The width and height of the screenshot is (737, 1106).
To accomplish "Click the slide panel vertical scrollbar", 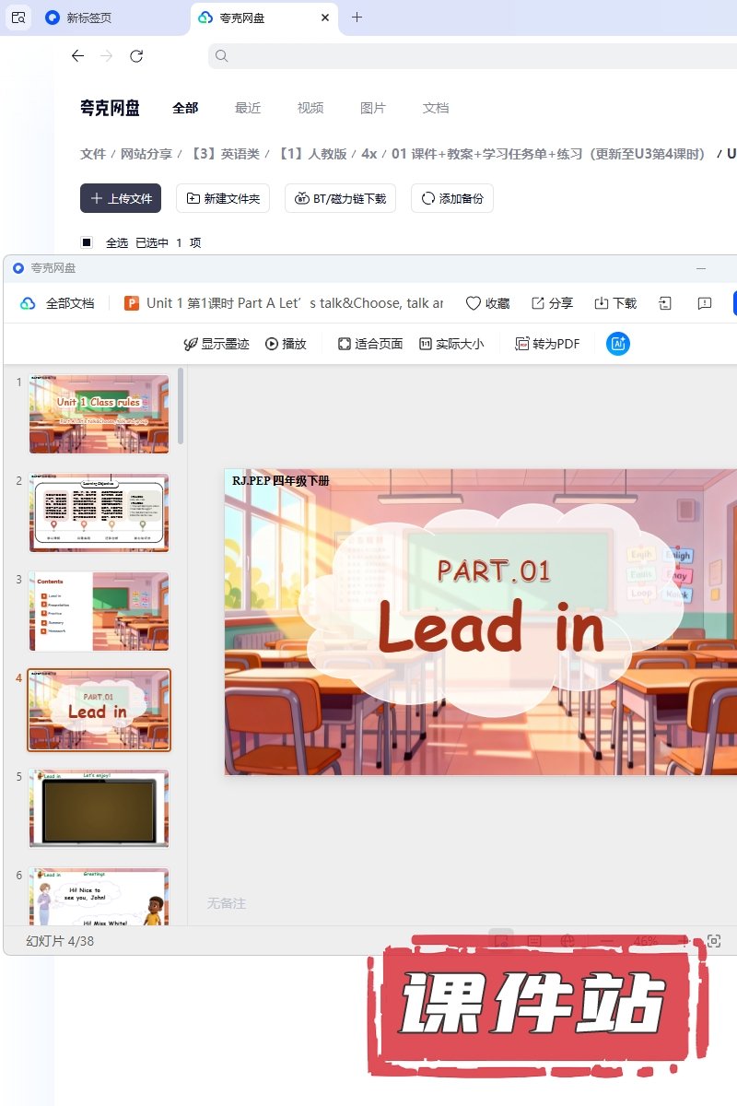I will click(181, 406).
